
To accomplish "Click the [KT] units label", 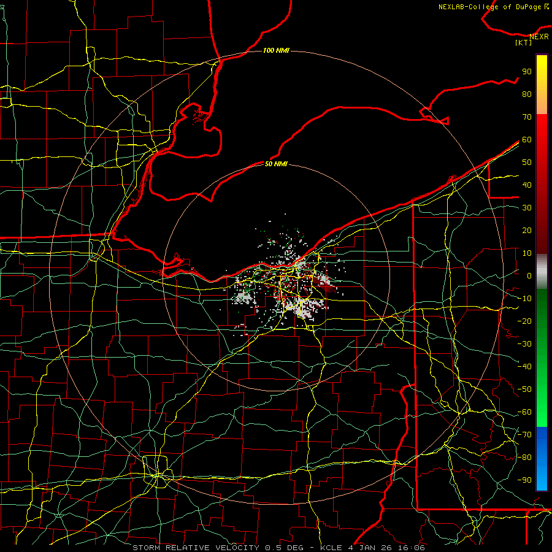I will click(x=524, y=42).
